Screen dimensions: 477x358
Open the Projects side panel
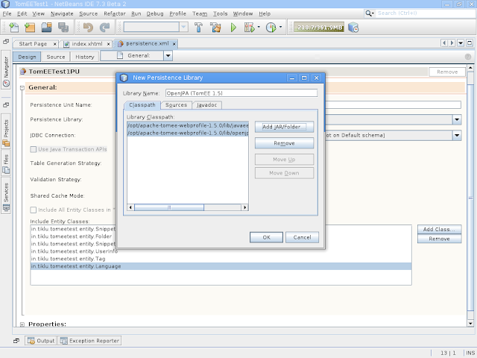[x=6, y=131]
